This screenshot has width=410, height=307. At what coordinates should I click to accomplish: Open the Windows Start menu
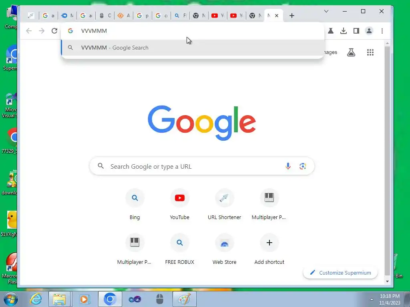(x=10, y=299)
